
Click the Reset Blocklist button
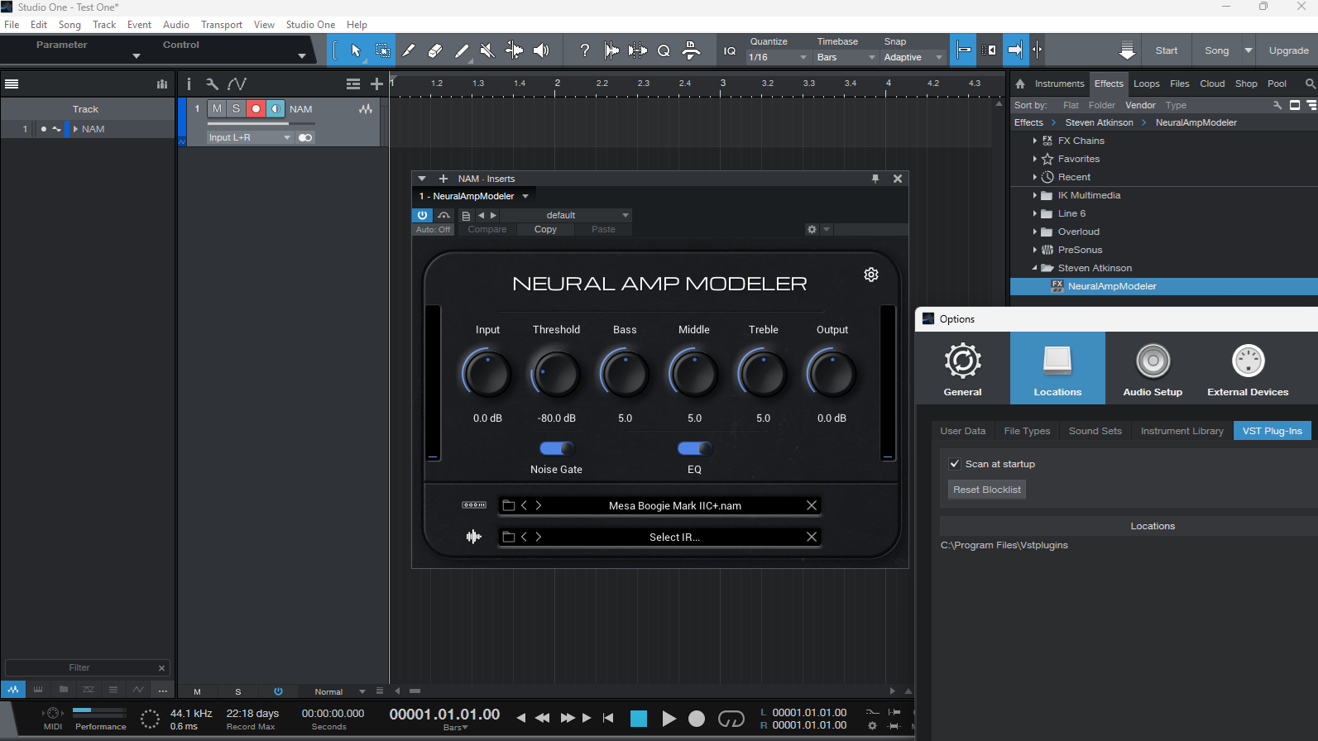pyautogui.click(x=987, y=490)
